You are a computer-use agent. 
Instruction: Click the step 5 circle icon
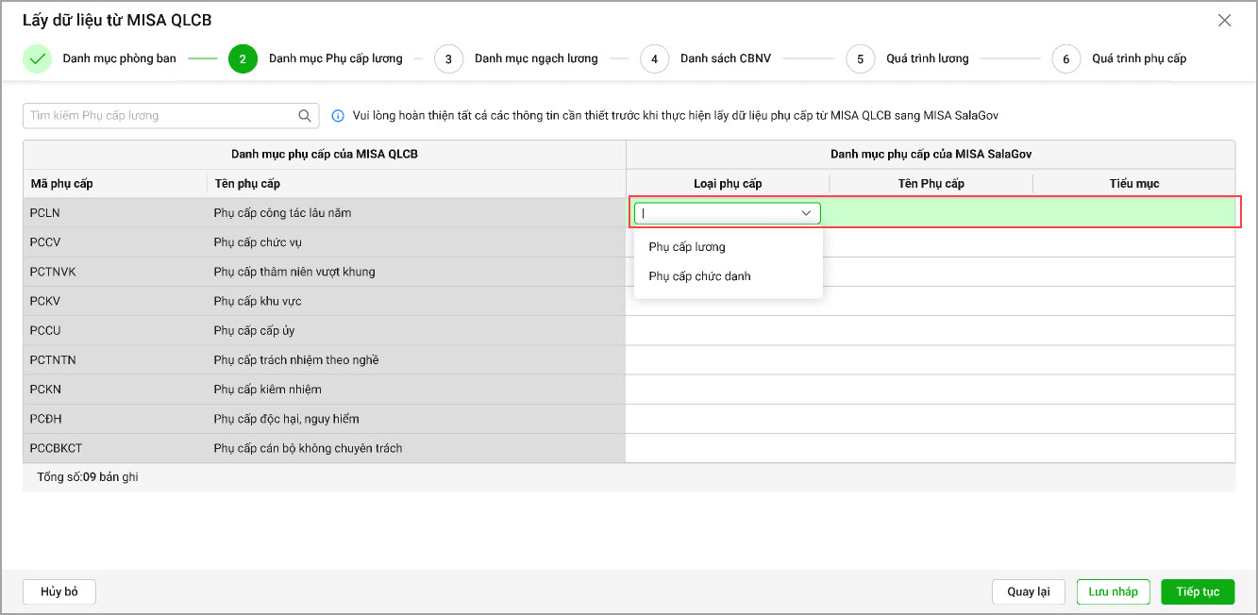[x=860, y=58]
